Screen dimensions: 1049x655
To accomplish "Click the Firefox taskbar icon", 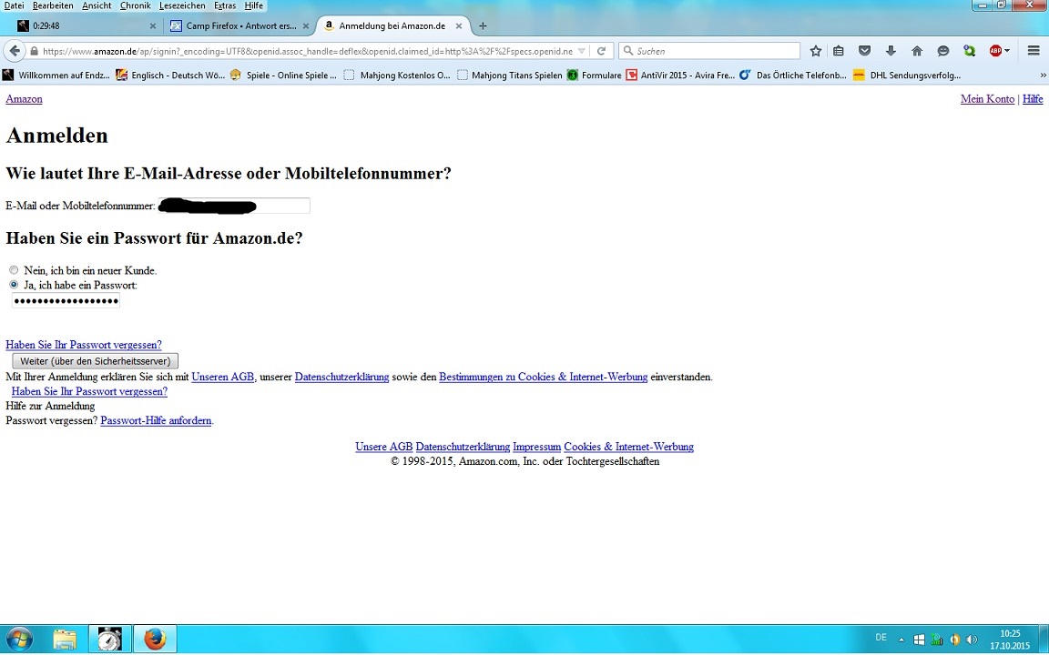I will [155, 640].
